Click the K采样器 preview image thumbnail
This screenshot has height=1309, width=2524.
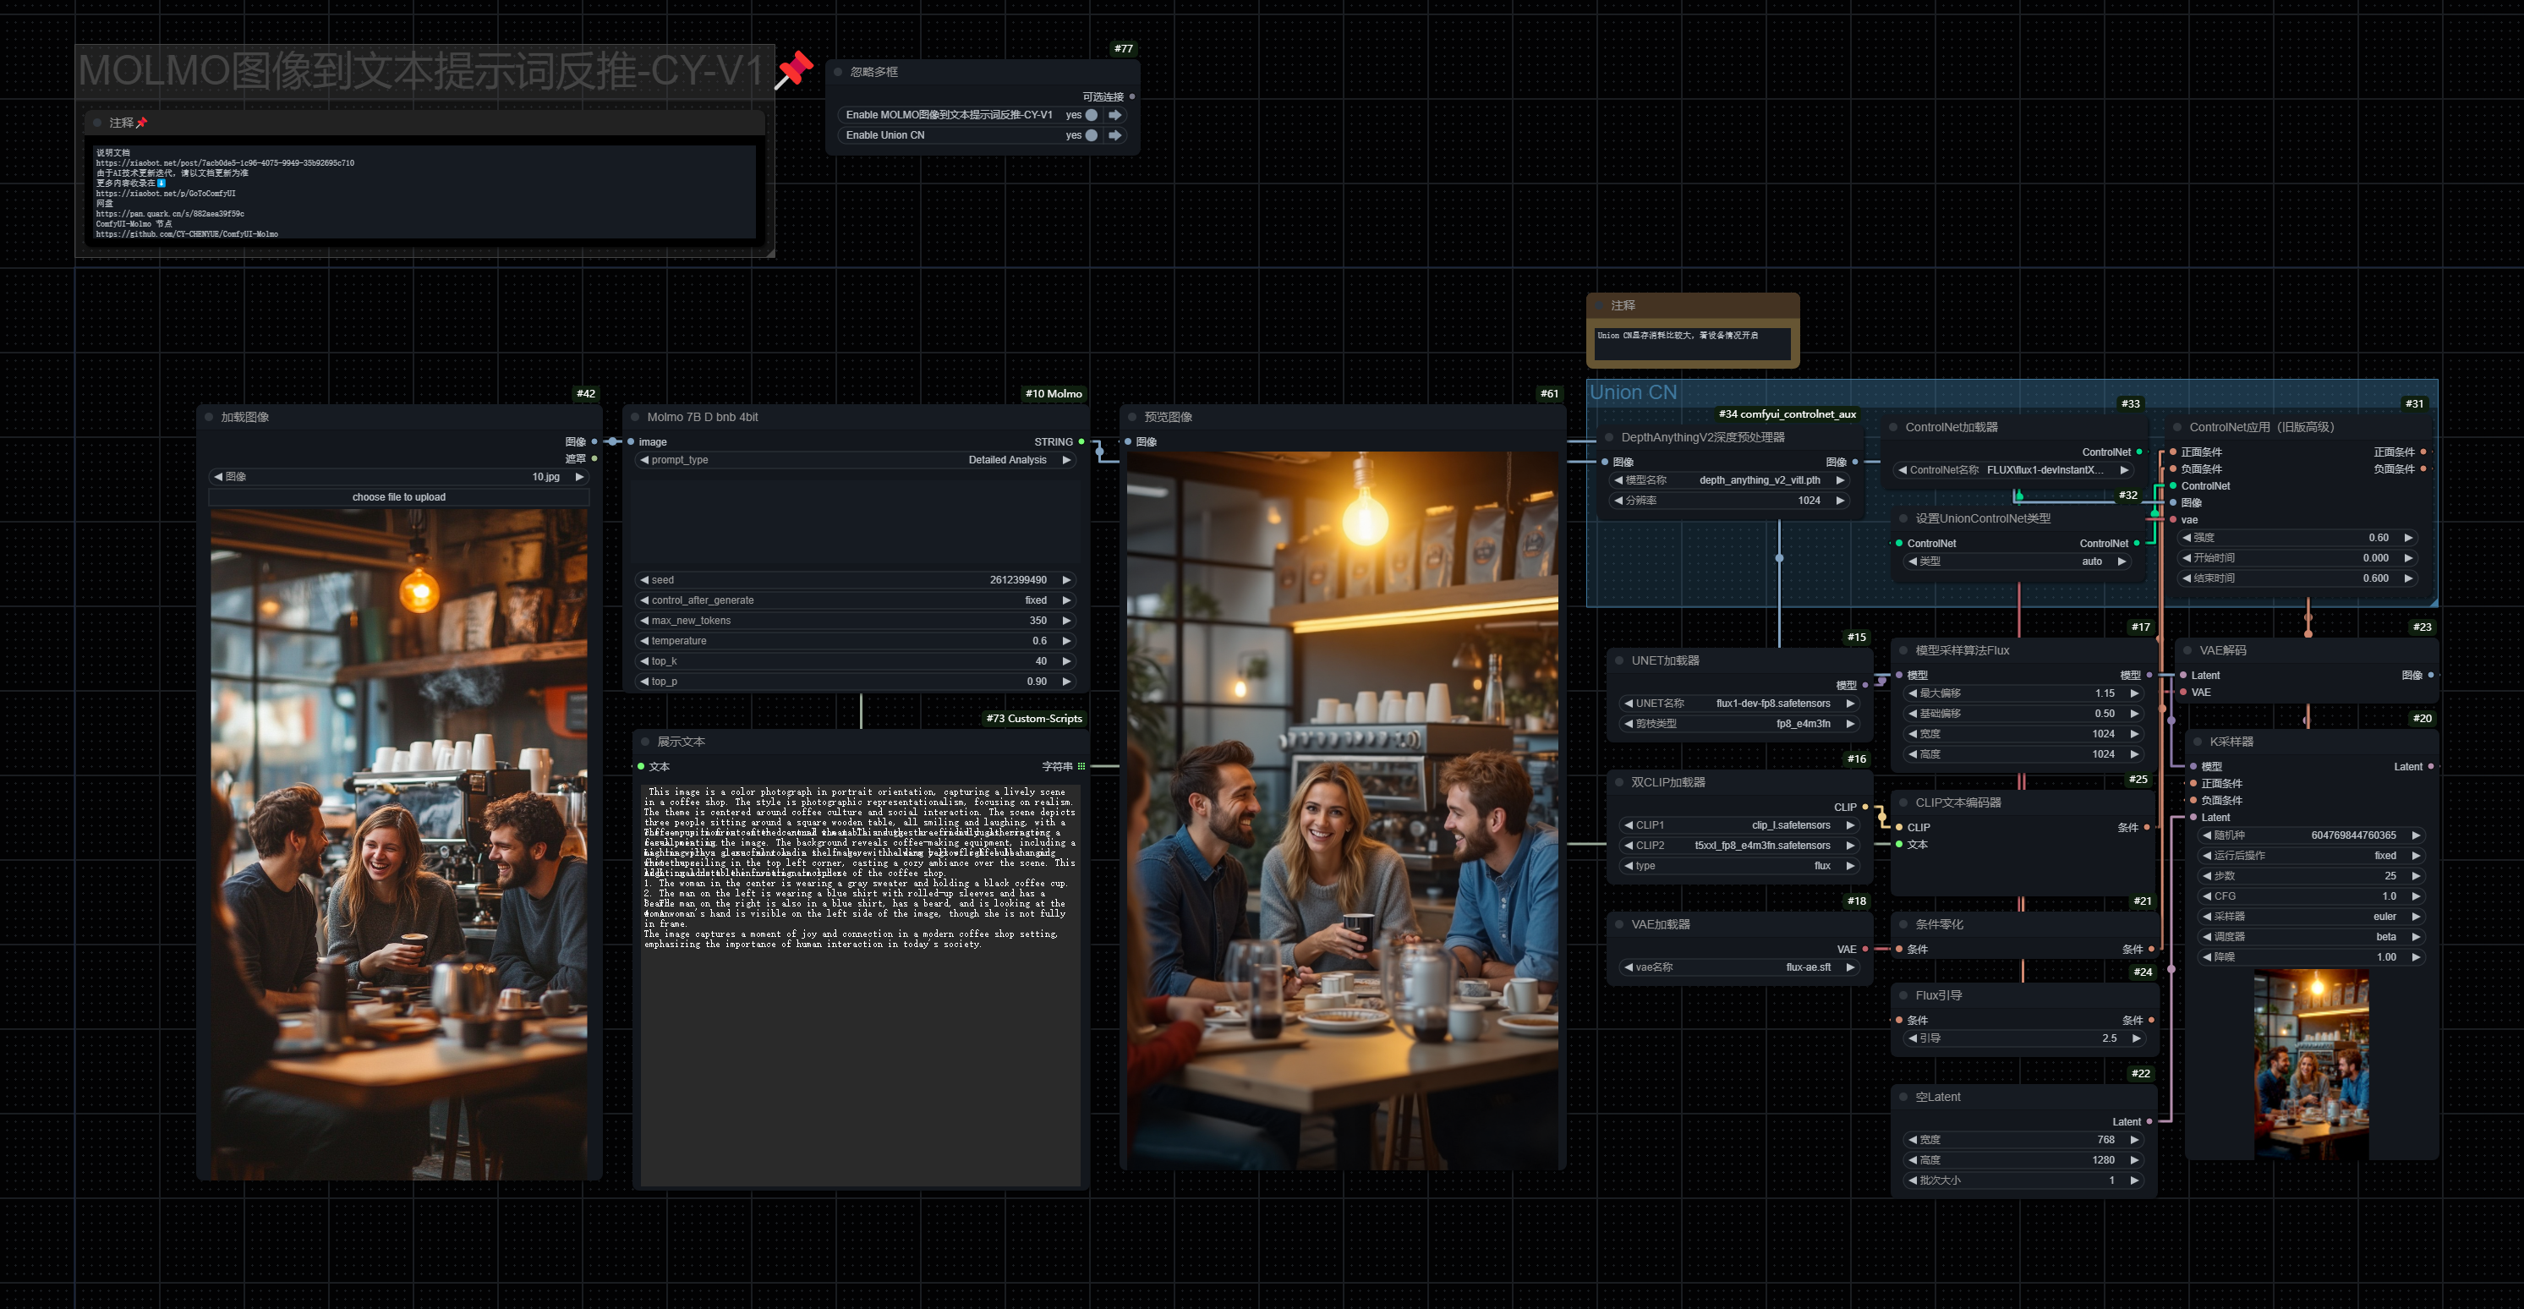[x=2312, y=1064]
